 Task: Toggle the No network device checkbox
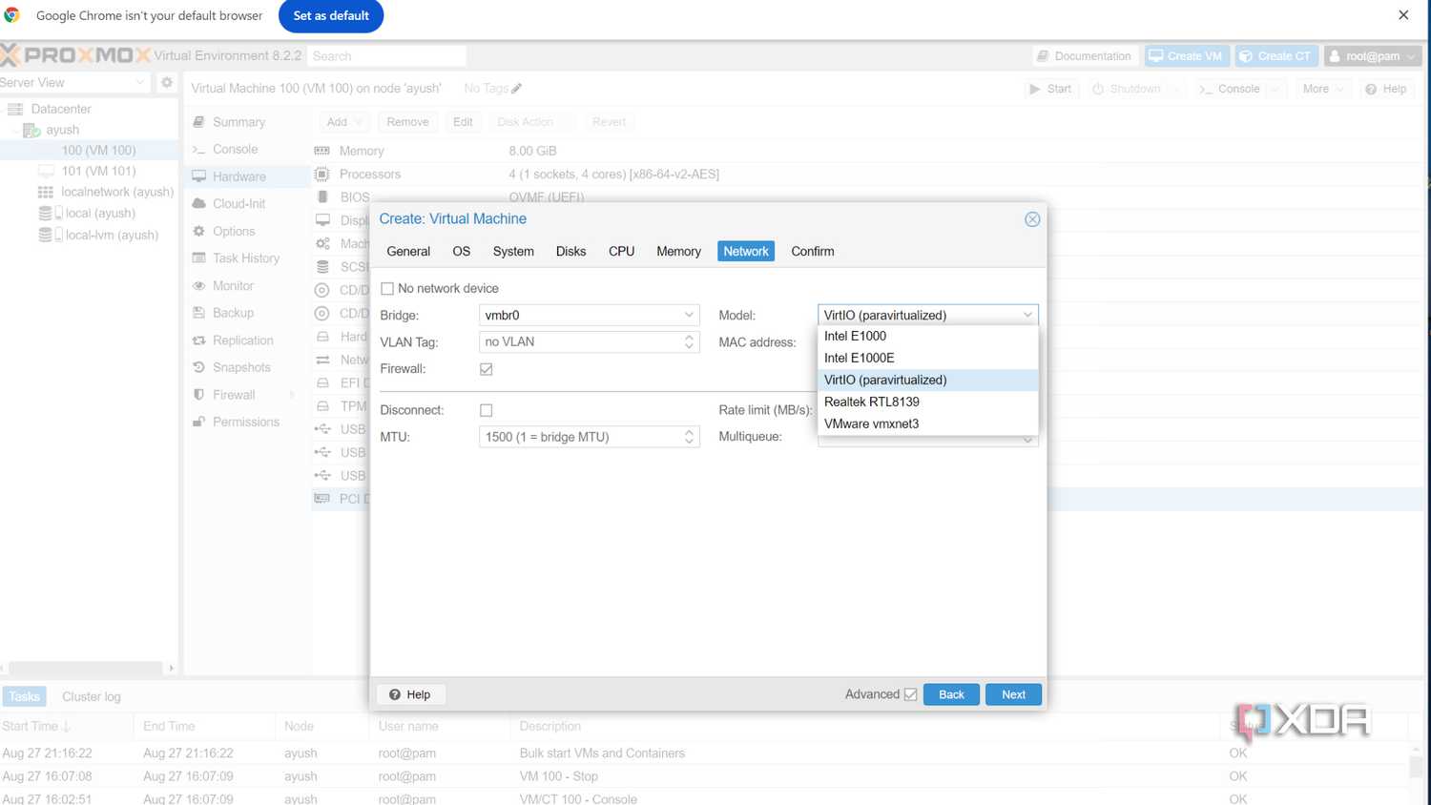pos(387,288)
